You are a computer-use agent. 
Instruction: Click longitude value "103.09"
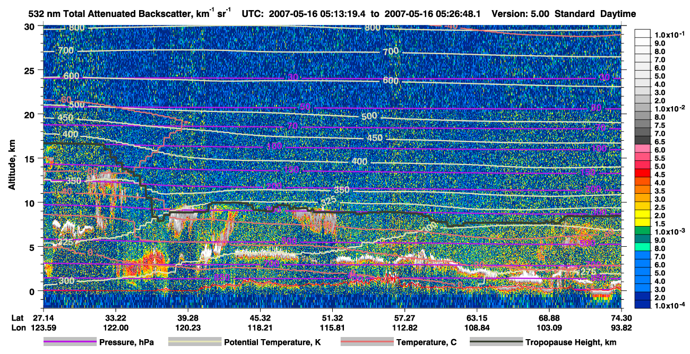pyautogui.click(x=549, y=327)
